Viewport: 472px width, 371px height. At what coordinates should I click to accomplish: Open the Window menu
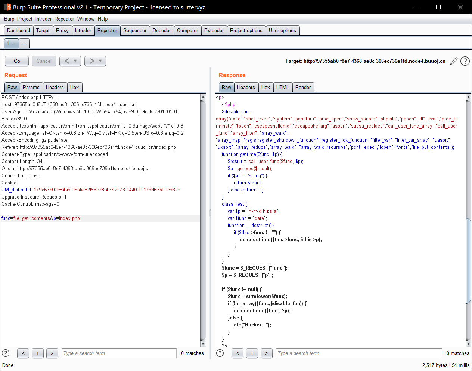[86, 19]
